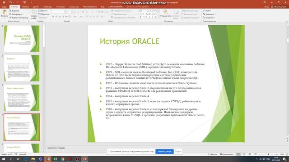Open the Макет layout dropdown
The height and width of the screenshot is (162, 289).
(x=43, y=11)
